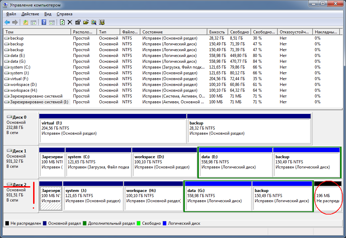Open the Вид menu

coord(48,14)
